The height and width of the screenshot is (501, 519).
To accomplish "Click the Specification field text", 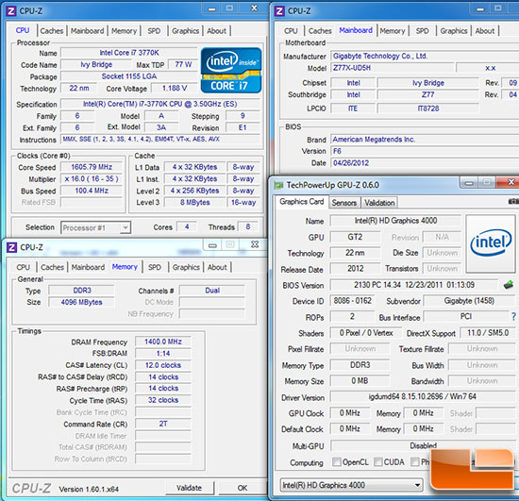I will [160, 104].
